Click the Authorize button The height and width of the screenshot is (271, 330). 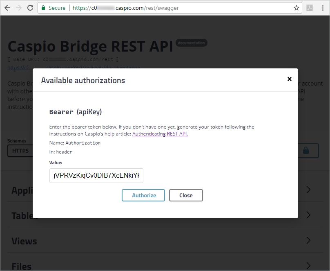143,195
